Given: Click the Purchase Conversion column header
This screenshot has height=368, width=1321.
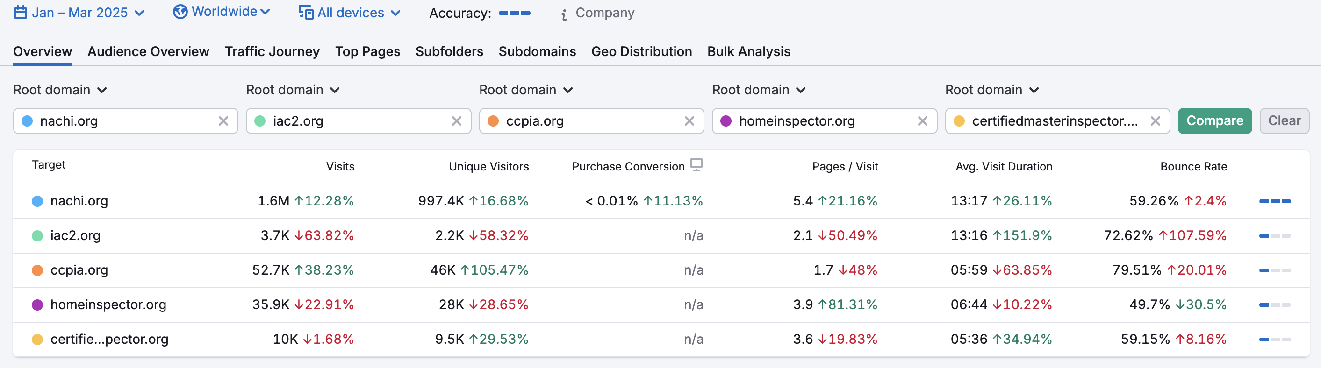Looking at the screenshot, I should (628, 167).
